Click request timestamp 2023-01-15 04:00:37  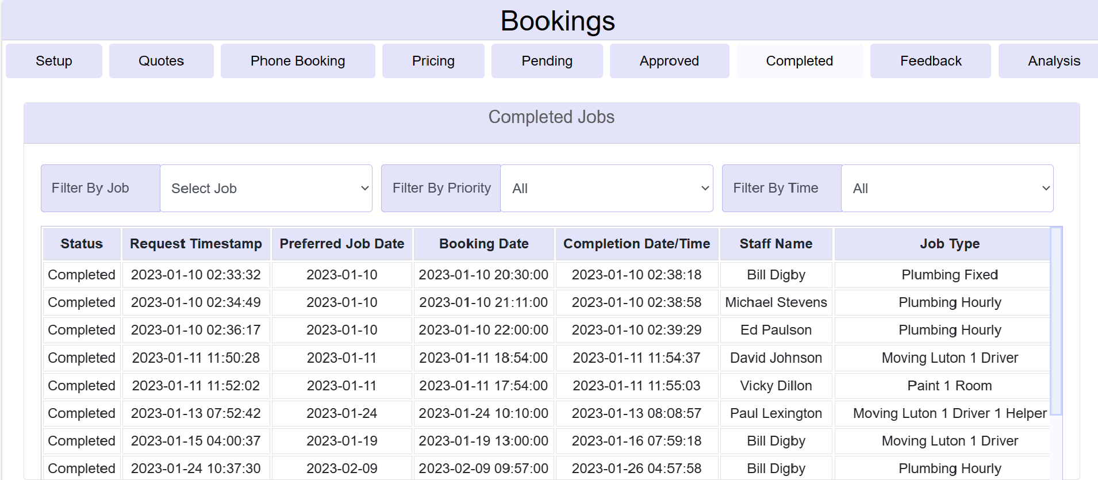pyautogui.click(x=196, y=441)
